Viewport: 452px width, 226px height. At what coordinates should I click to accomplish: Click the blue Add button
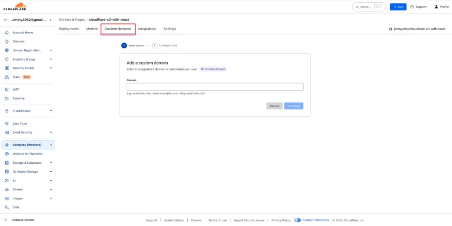click(398, 7)
